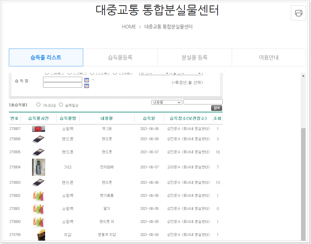Expand the month selection dropdown
This screenshot has width=311, height=244.
(x=187, y=73)
